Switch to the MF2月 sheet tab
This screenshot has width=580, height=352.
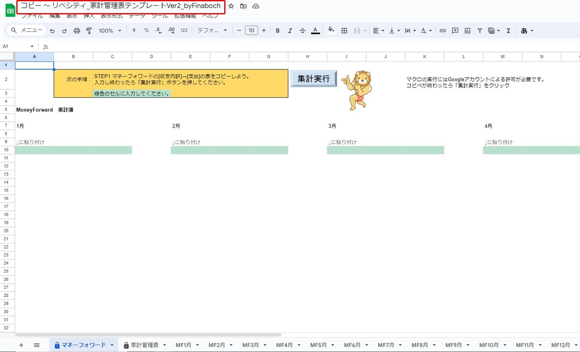(217, 345)
